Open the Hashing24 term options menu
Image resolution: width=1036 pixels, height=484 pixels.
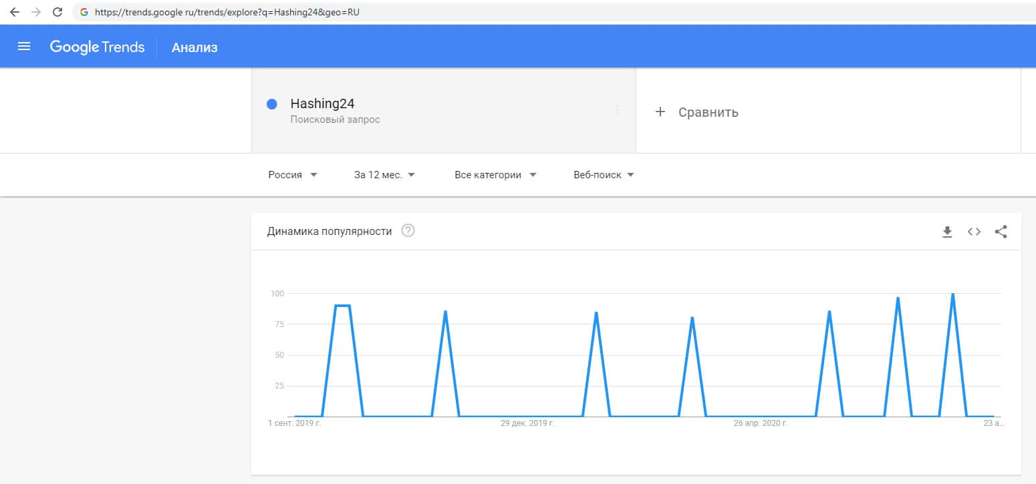(x=617, y=110)
